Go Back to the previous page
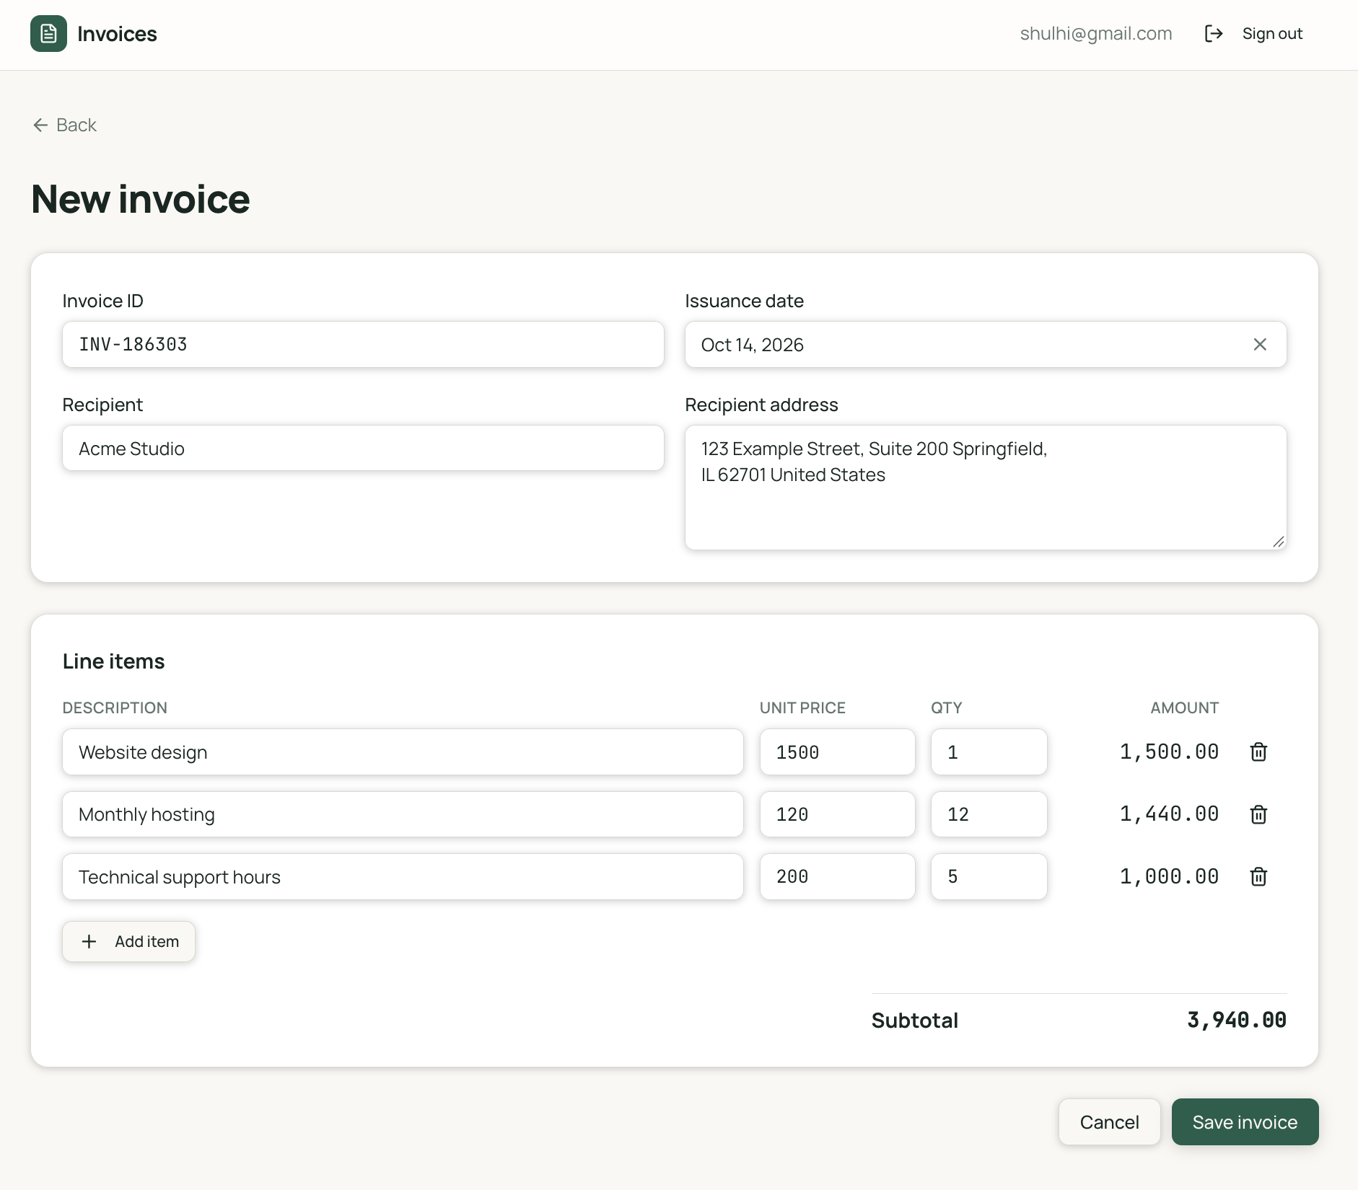Image resolution: width=1358 pixels, height=1190 pixels. pyautogui.click(x=65, y=125)
